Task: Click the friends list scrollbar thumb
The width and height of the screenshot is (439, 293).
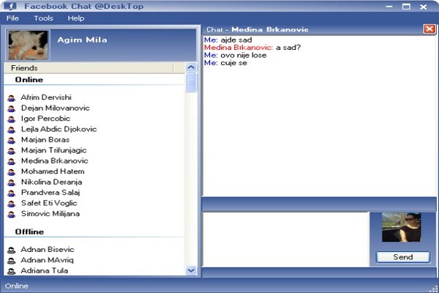Action: point(191,83)
